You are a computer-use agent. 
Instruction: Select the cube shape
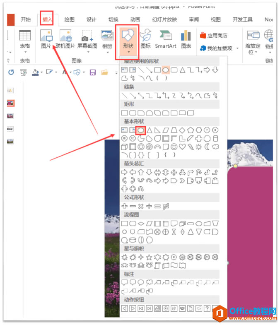pos(124,147)
